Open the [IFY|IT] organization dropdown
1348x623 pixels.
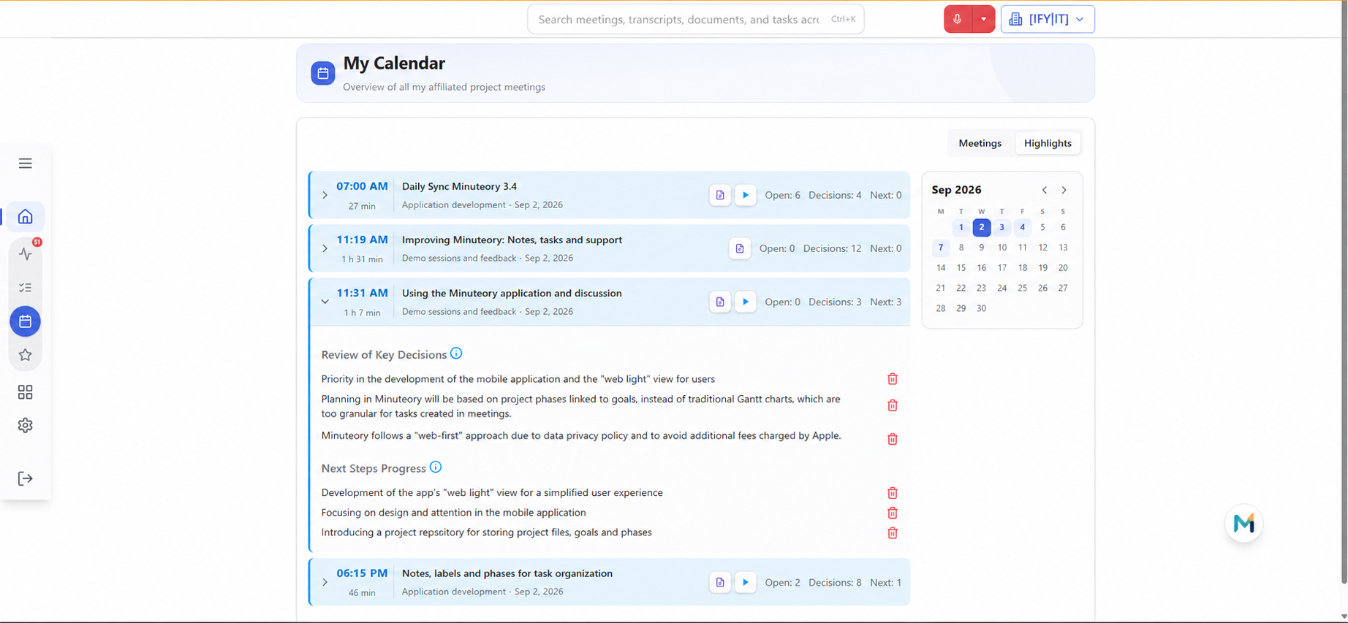tap(1048, 19)
